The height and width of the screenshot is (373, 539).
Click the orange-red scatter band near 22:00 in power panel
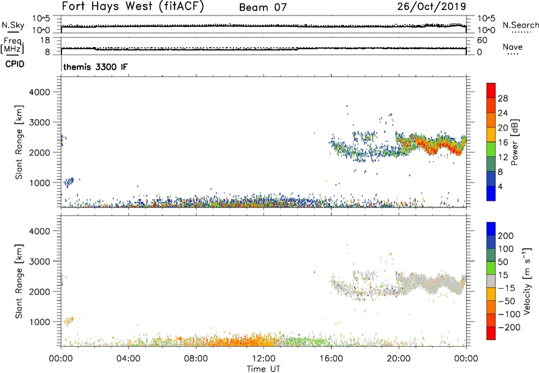431,145
